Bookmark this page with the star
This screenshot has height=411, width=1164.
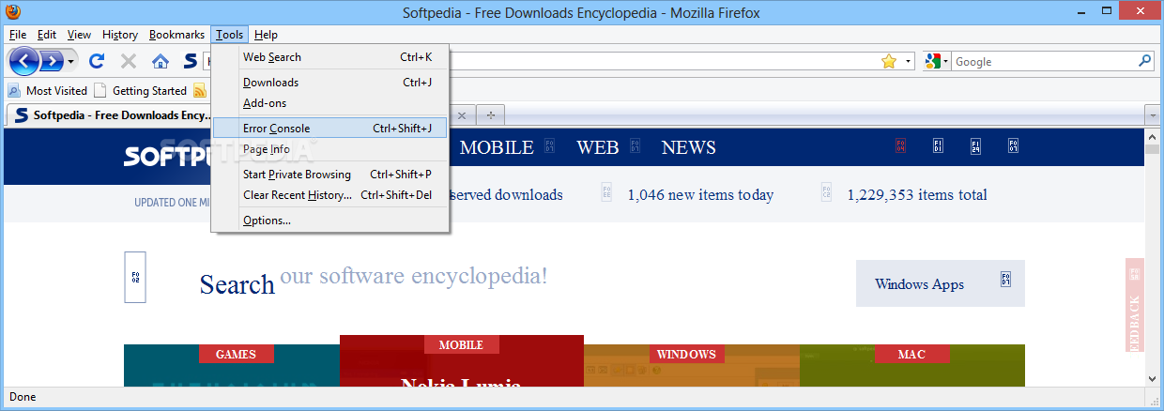889,61
